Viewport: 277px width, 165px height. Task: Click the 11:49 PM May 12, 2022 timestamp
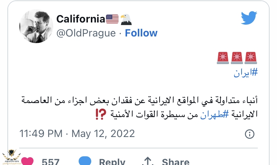(x=77, y=133)
